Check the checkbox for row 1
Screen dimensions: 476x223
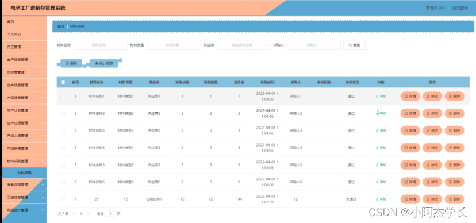click(x=63, y=96)
